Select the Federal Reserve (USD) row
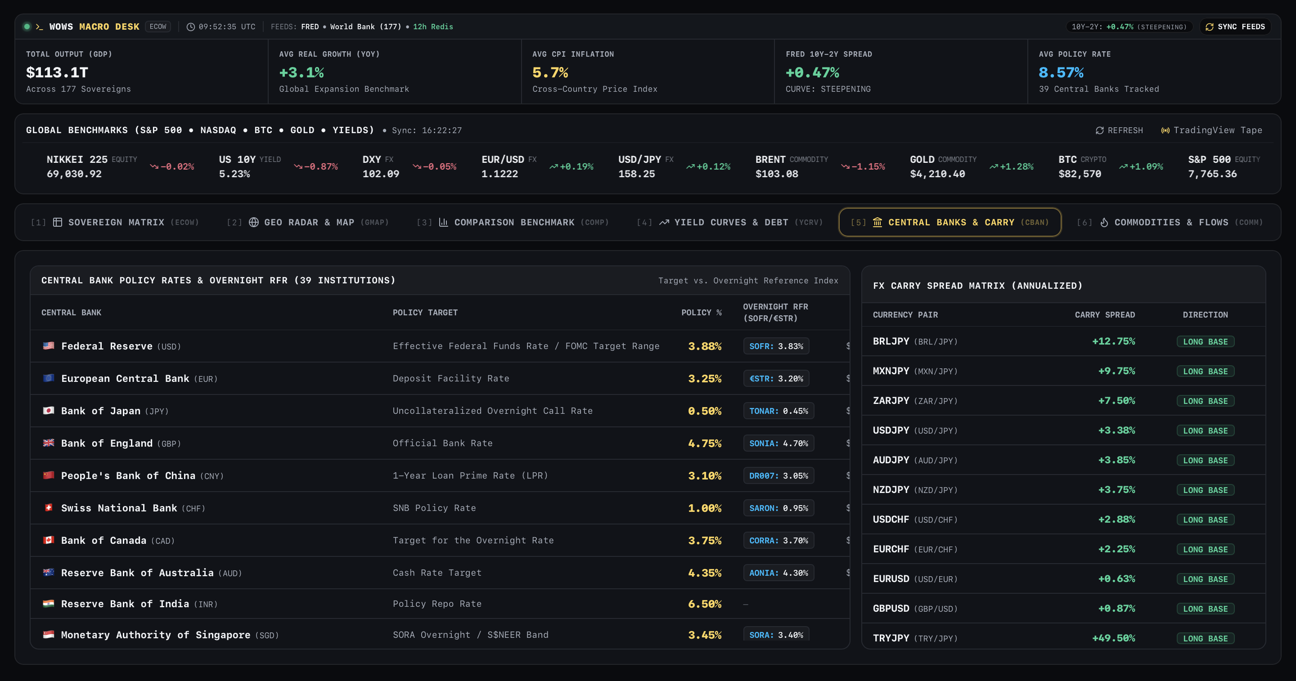This screenshot has height=681, width=1296. [440, 346]
